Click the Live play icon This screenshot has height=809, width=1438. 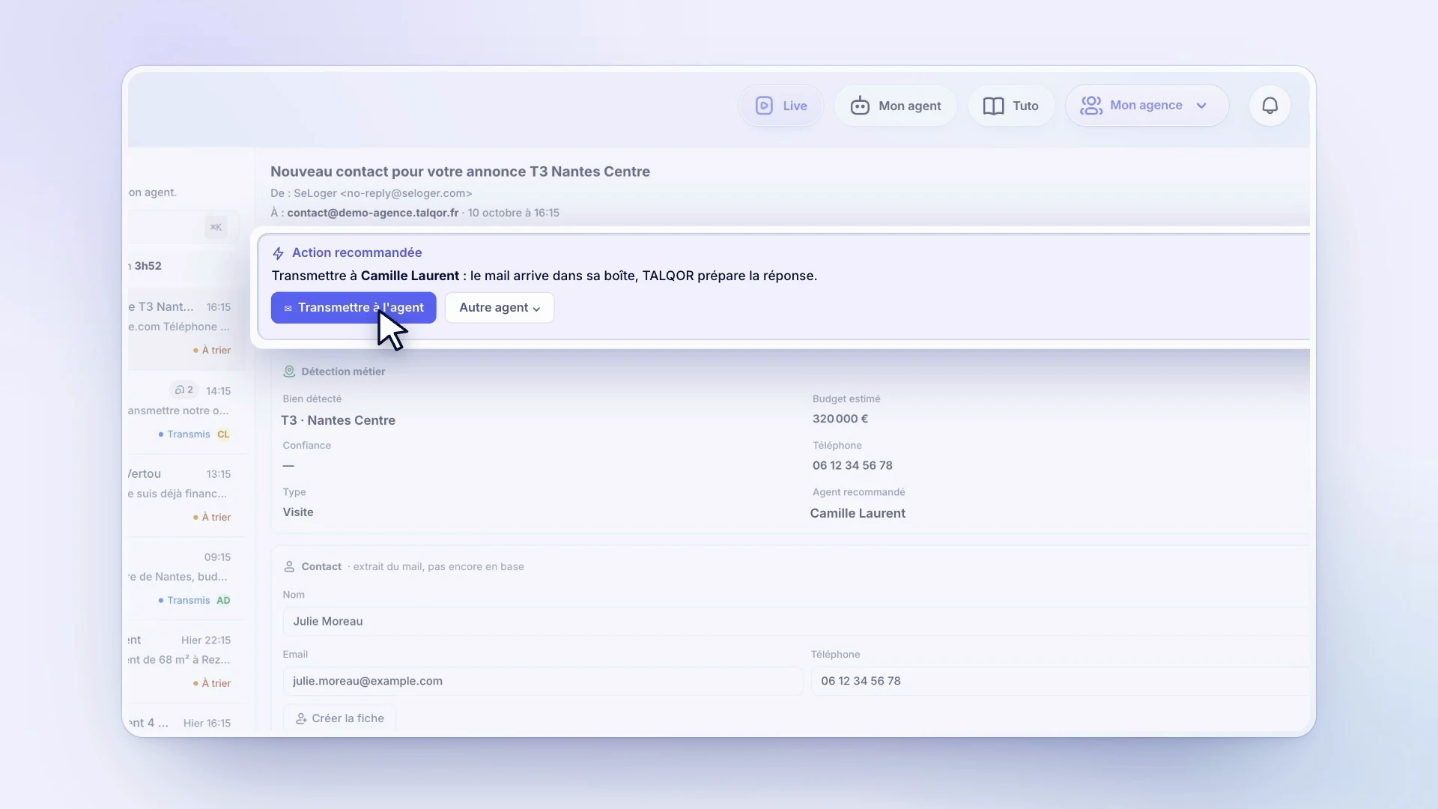[x=764, y=106]
